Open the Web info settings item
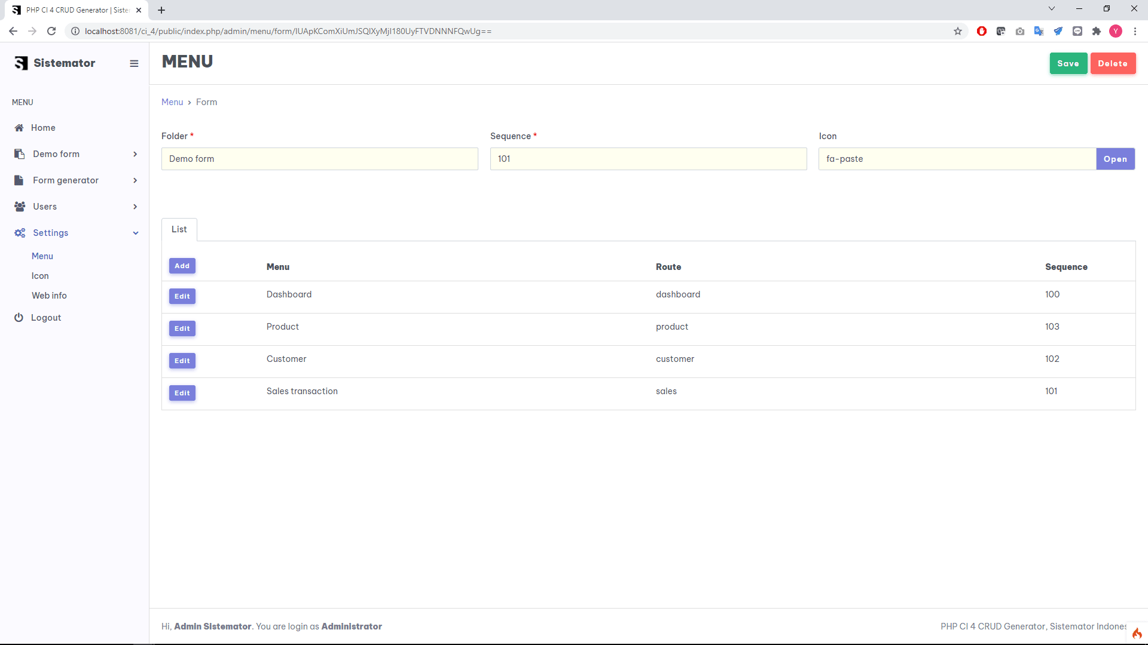Screen dimensions: 1148x645 [x=49, y=296]
